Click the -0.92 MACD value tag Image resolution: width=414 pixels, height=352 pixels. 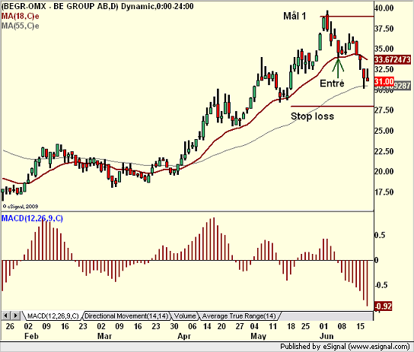click(x=383, y=306)
